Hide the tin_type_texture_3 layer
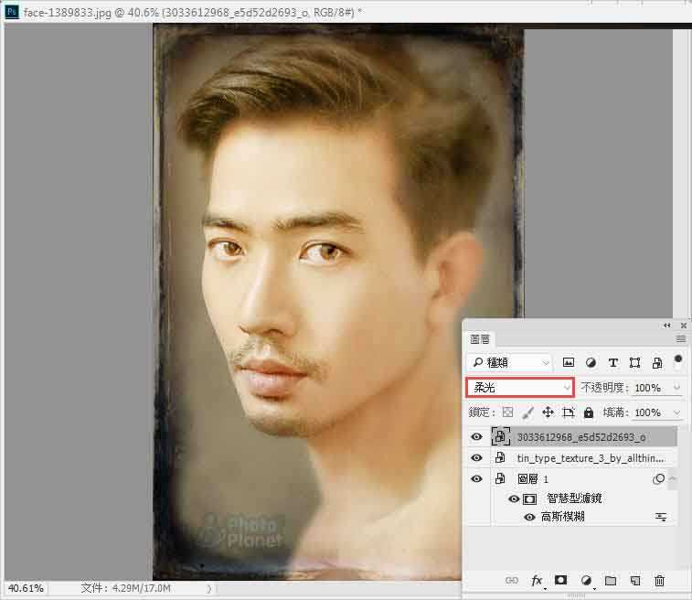 pyautogui.click(x=476, y=457)
